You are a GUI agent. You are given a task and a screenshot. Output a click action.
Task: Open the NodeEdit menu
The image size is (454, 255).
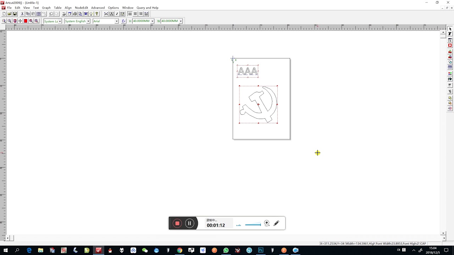(81, 7)
